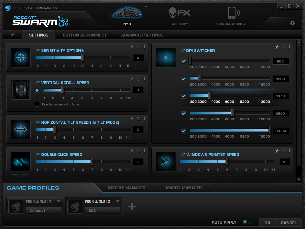Pin the Vertical Scroll Speed panel
The width and height of the screenshot is (305, 229).
tap(132, 79)
